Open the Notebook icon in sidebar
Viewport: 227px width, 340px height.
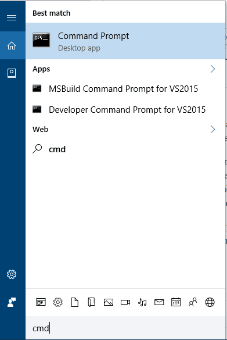click(12, 73)
